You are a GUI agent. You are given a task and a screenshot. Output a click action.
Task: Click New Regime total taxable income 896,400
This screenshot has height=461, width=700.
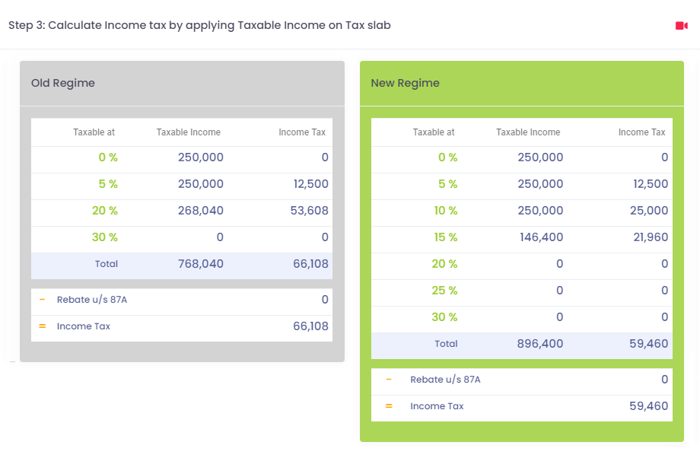pos(540,344)
